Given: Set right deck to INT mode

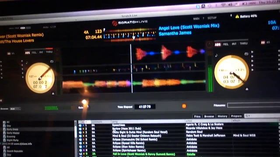Looking at the screenshot, I should coord(234,44).
